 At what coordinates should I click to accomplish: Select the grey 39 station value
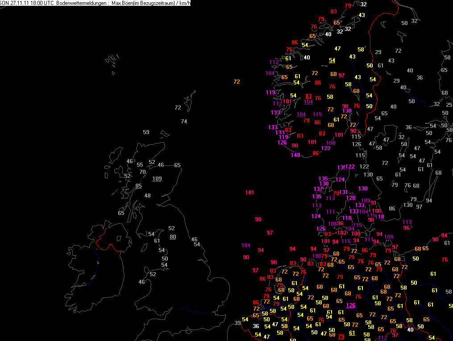tap(237, 323)
